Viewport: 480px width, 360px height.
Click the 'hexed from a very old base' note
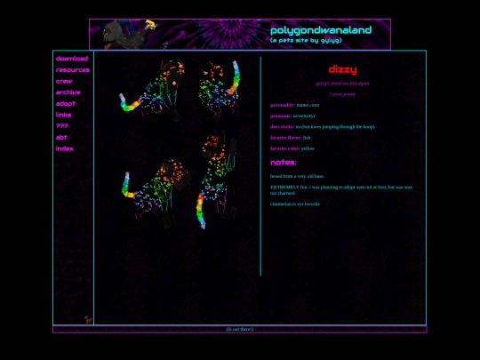pos(297,176)
